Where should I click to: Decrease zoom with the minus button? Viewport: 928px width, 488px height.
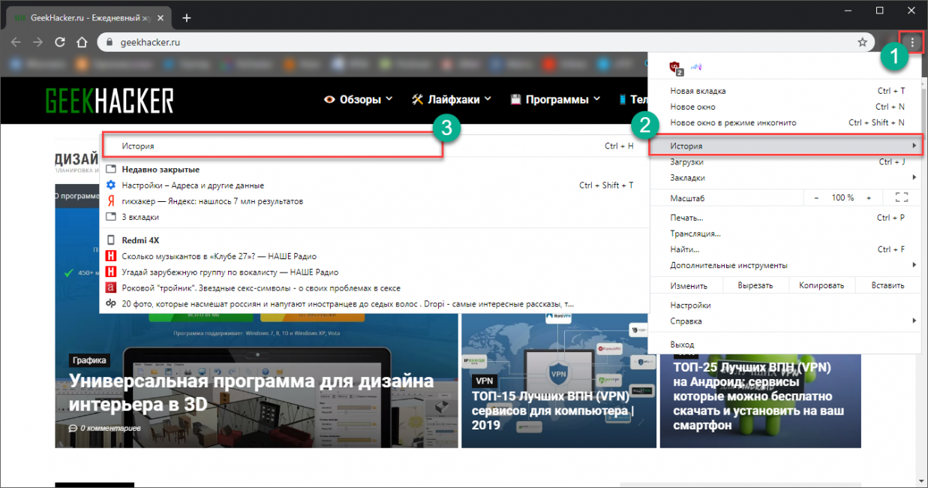[x=816, y=197]
